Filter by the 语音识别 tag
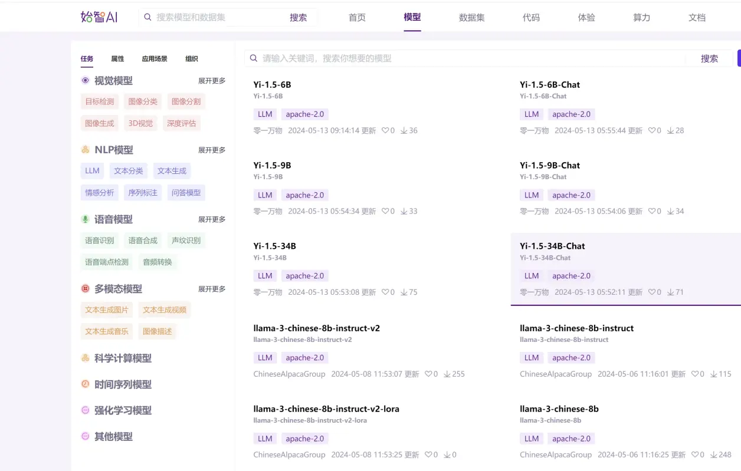741x471 pixels. tap(100, 241)
